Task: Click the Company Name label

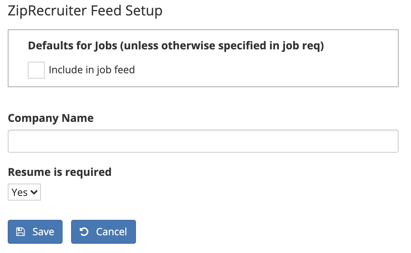Action: click(51, 118)
